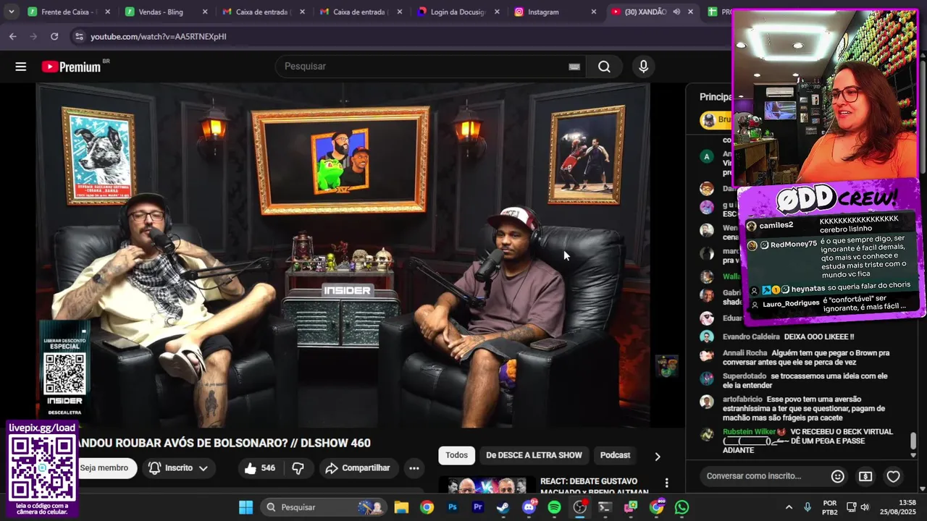Click the browser forward arrow
This screenshot has width=927, height=521.
pos(33,36)
